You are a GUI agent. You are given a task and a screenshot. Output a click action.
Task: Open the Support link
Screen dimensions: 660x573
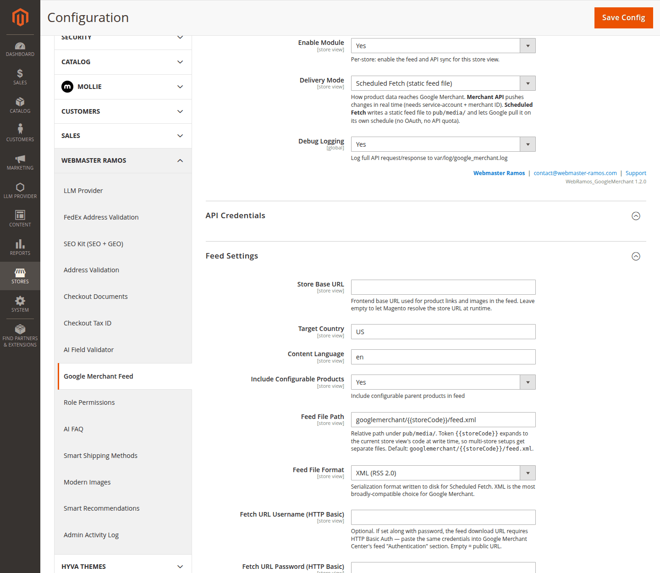[636, 173]
